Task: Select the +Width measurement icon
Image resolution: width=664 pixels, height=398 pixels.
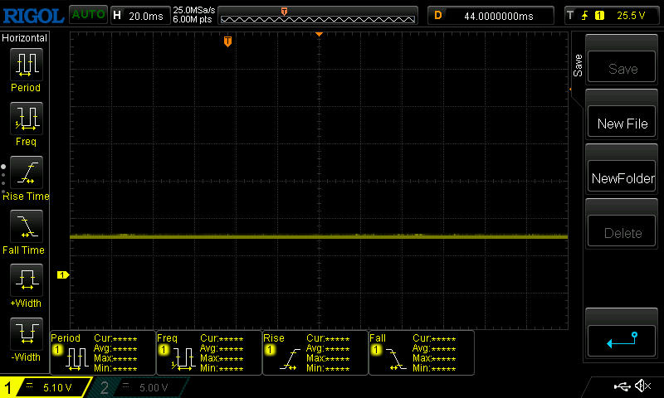Action: tap(27, 280)
